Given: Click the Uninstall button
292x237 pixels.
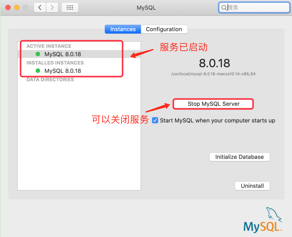Looking at the screenshot, I should pyautogui.click(x=252, y=186).
